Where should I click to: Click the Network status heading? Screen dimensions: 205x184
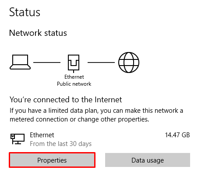[38, 33]
